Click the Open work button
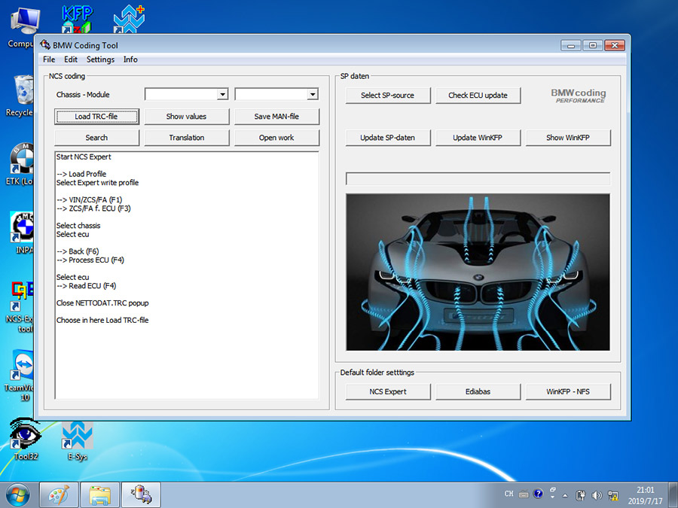Viewport: 678px width, 508px height. pyautogui.click(x=276, y=138)
